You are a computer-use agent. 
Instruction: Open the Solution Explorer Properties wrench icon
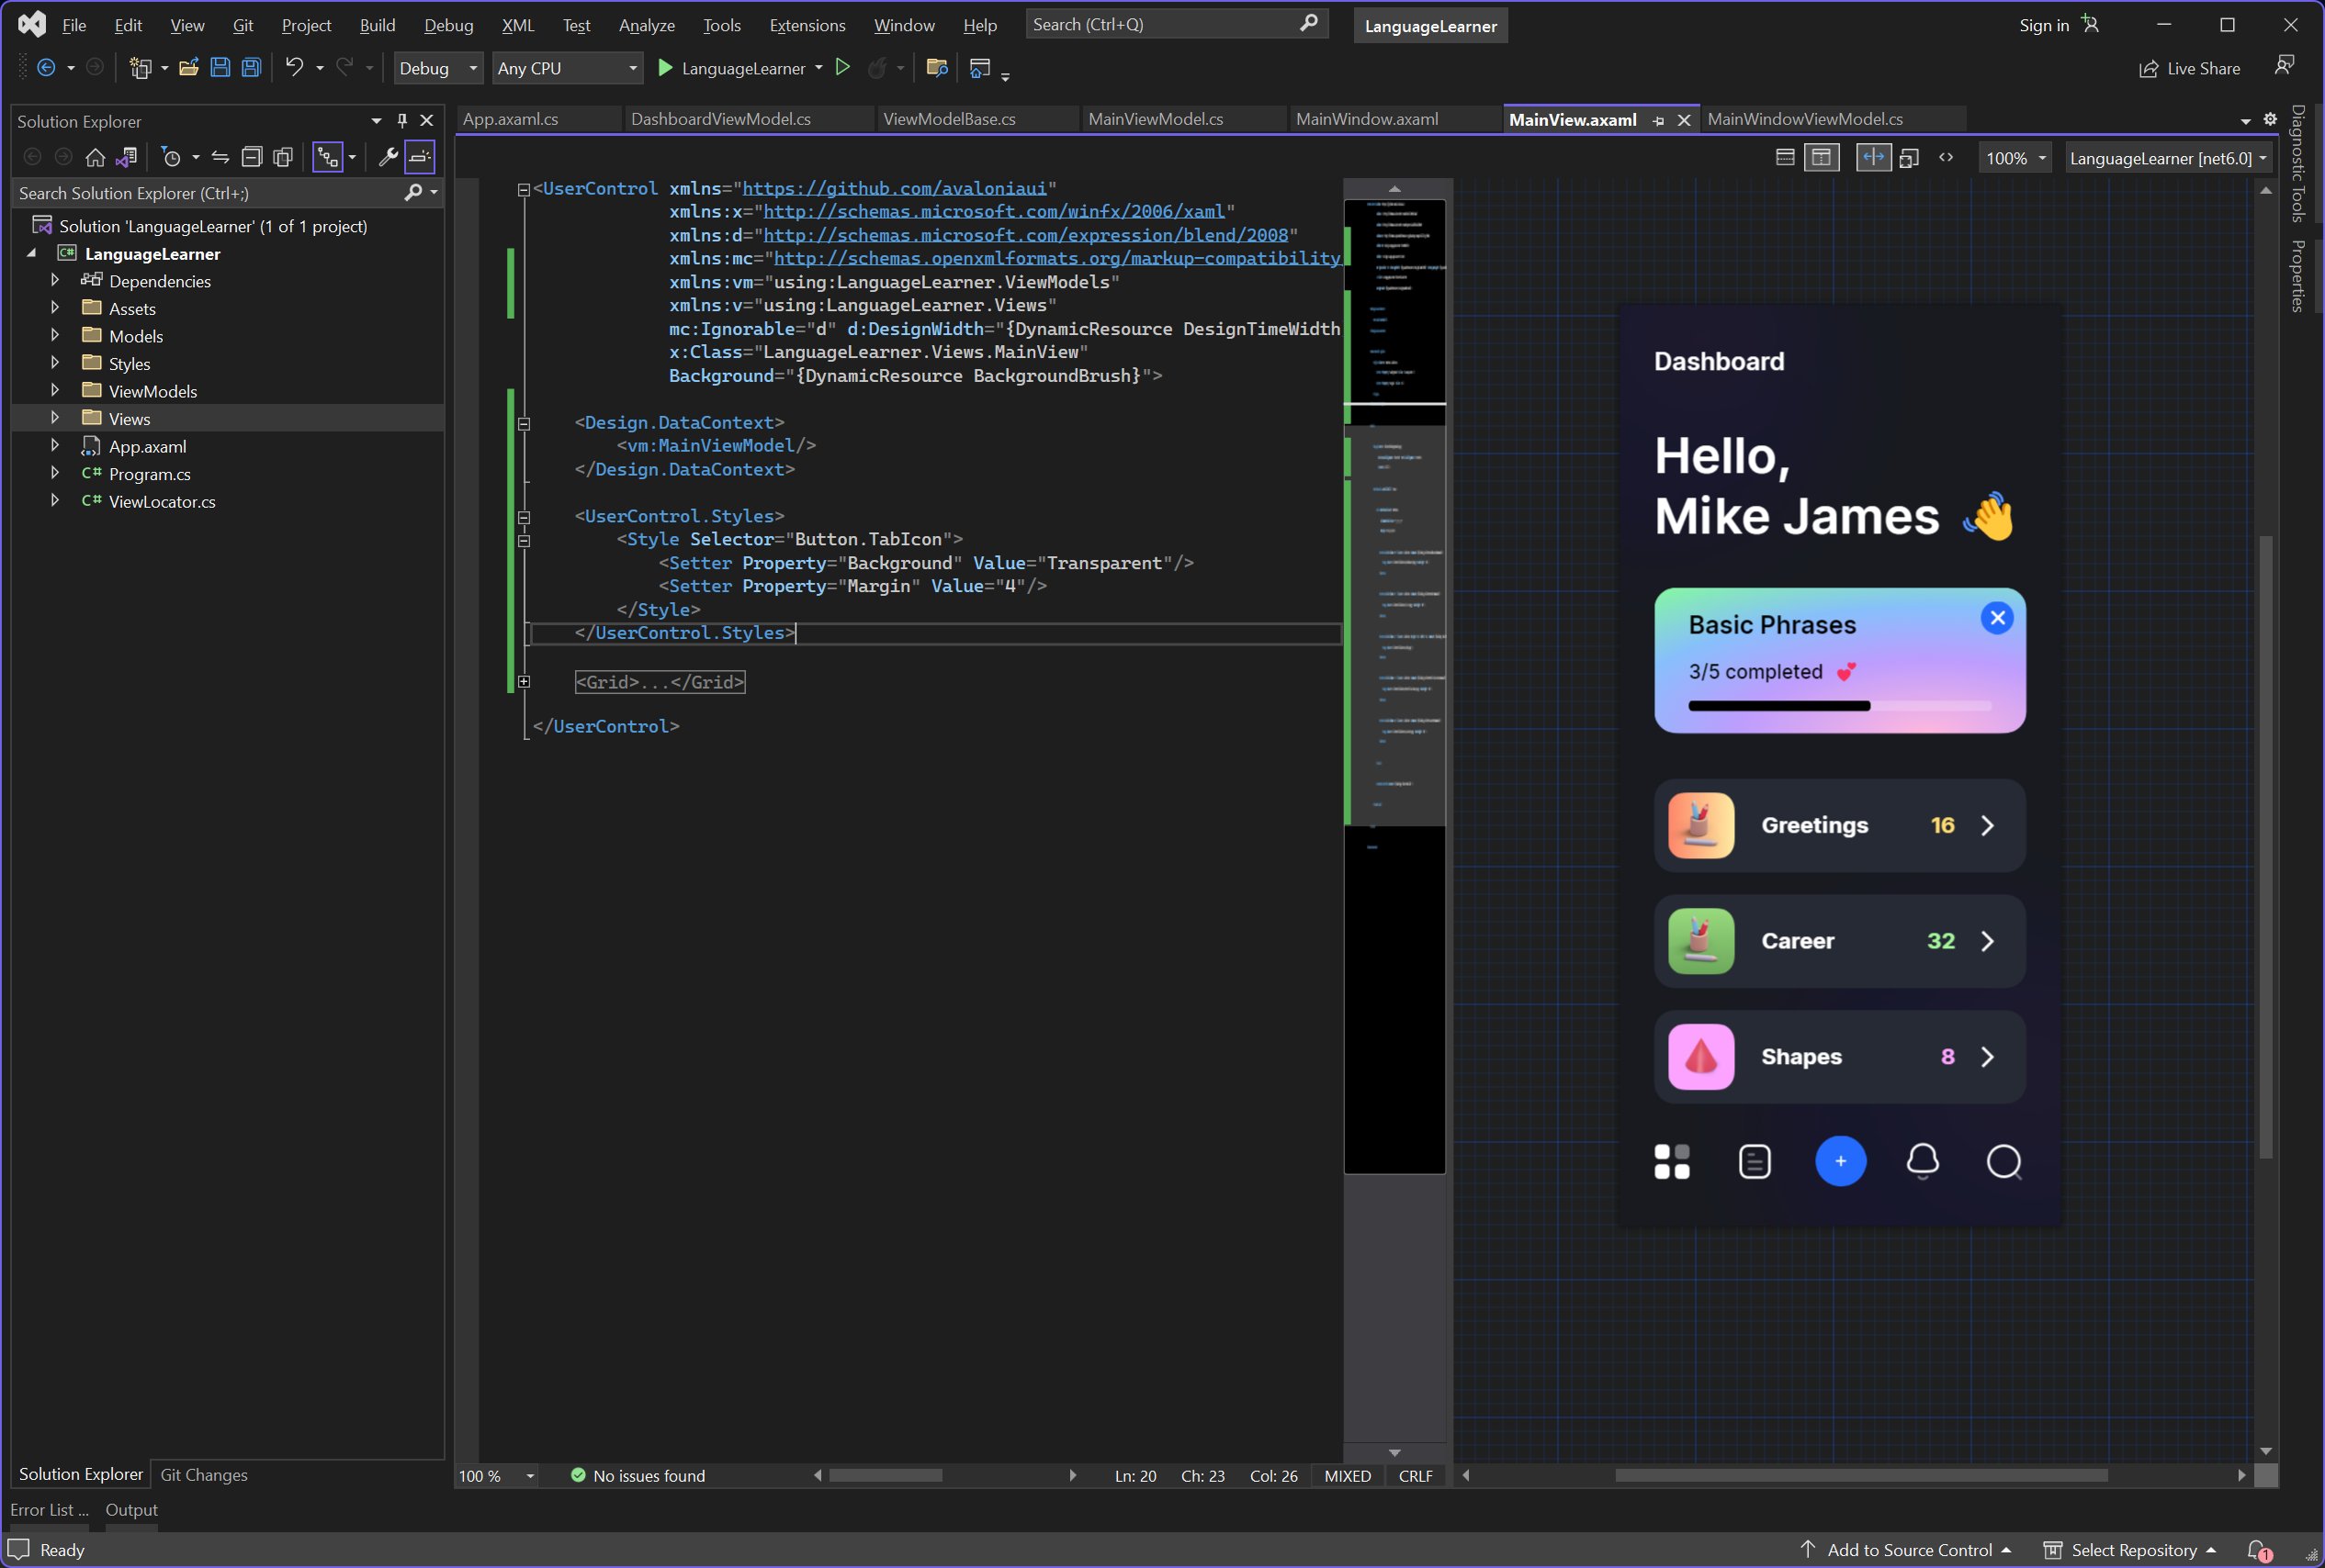pyautogui.click(x=389, y=157)
